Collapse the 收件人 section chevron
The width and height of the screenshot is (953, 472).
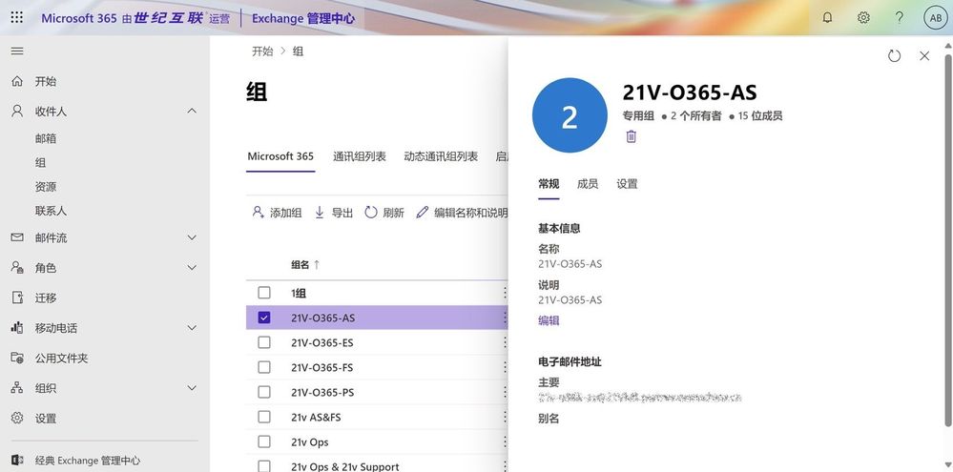click(192, 112)
